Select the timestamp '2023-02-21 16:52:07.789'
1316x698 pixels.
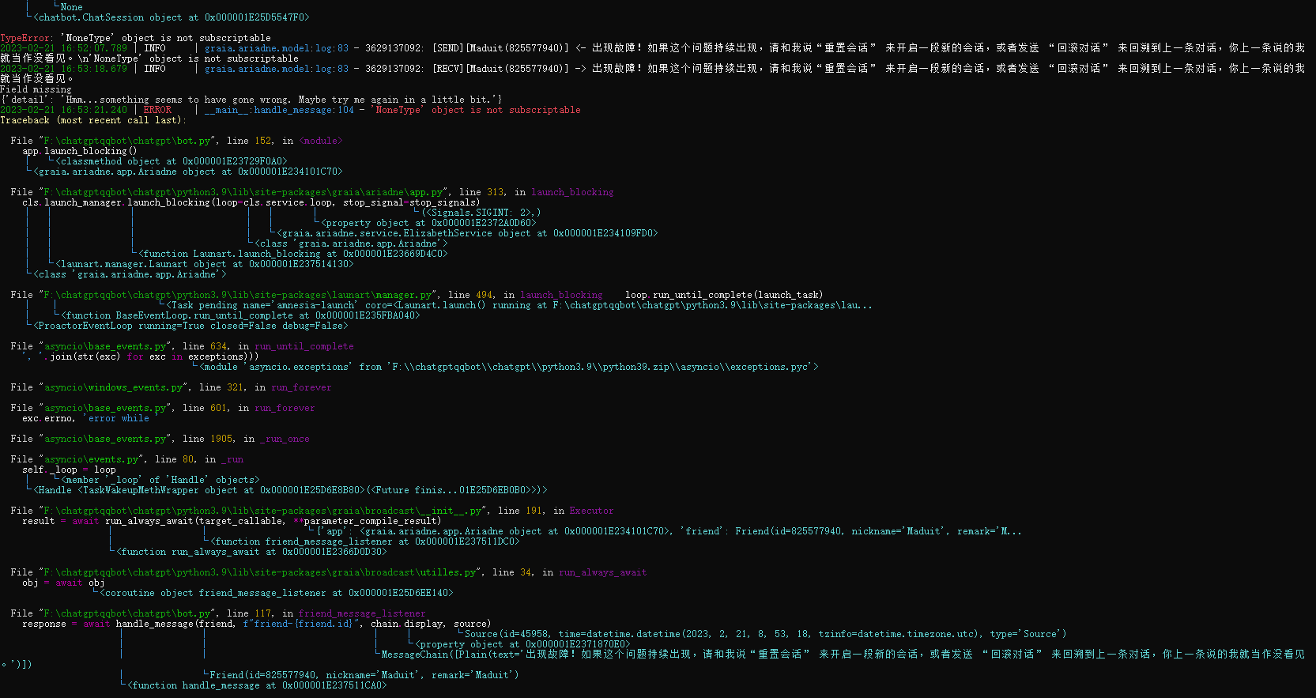63,48
